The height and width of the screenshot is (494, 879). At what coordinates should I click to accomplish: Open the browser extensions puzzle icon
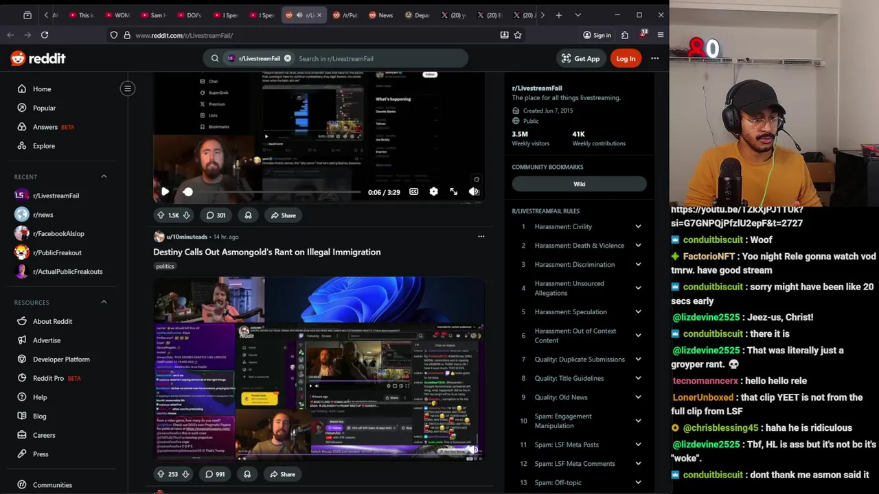coord(625,35)
